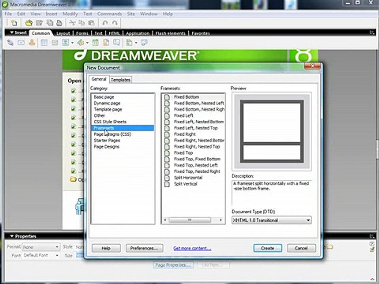This screenshot has width=379, height=284.
Task: Insert a Hyperlink from the Common bar
Action: click(10, 43)
